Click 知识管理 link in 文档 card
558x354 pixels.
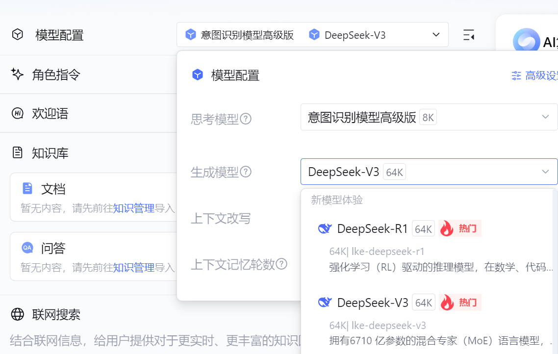pos(133,208)
